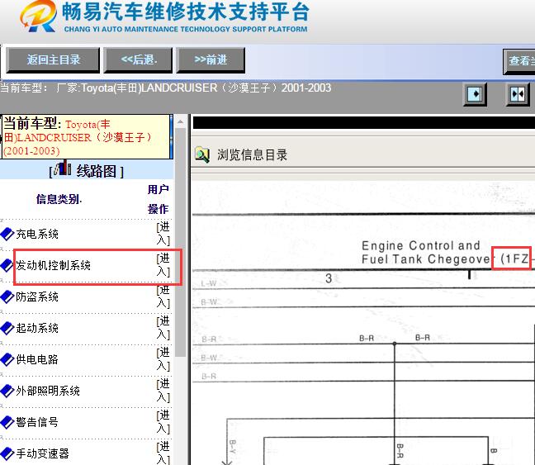Click the 返回主目录 button
Image resolution: width=535 pixels, height=465 pixels.
point(53,60)
